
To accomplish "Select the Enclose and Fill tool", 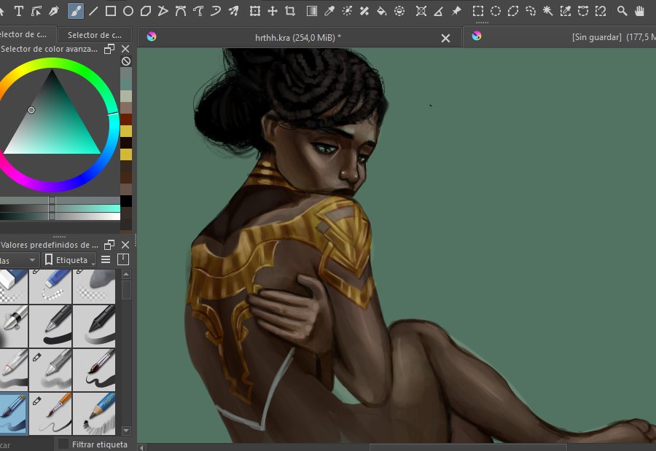I will [x=399, y=11].
